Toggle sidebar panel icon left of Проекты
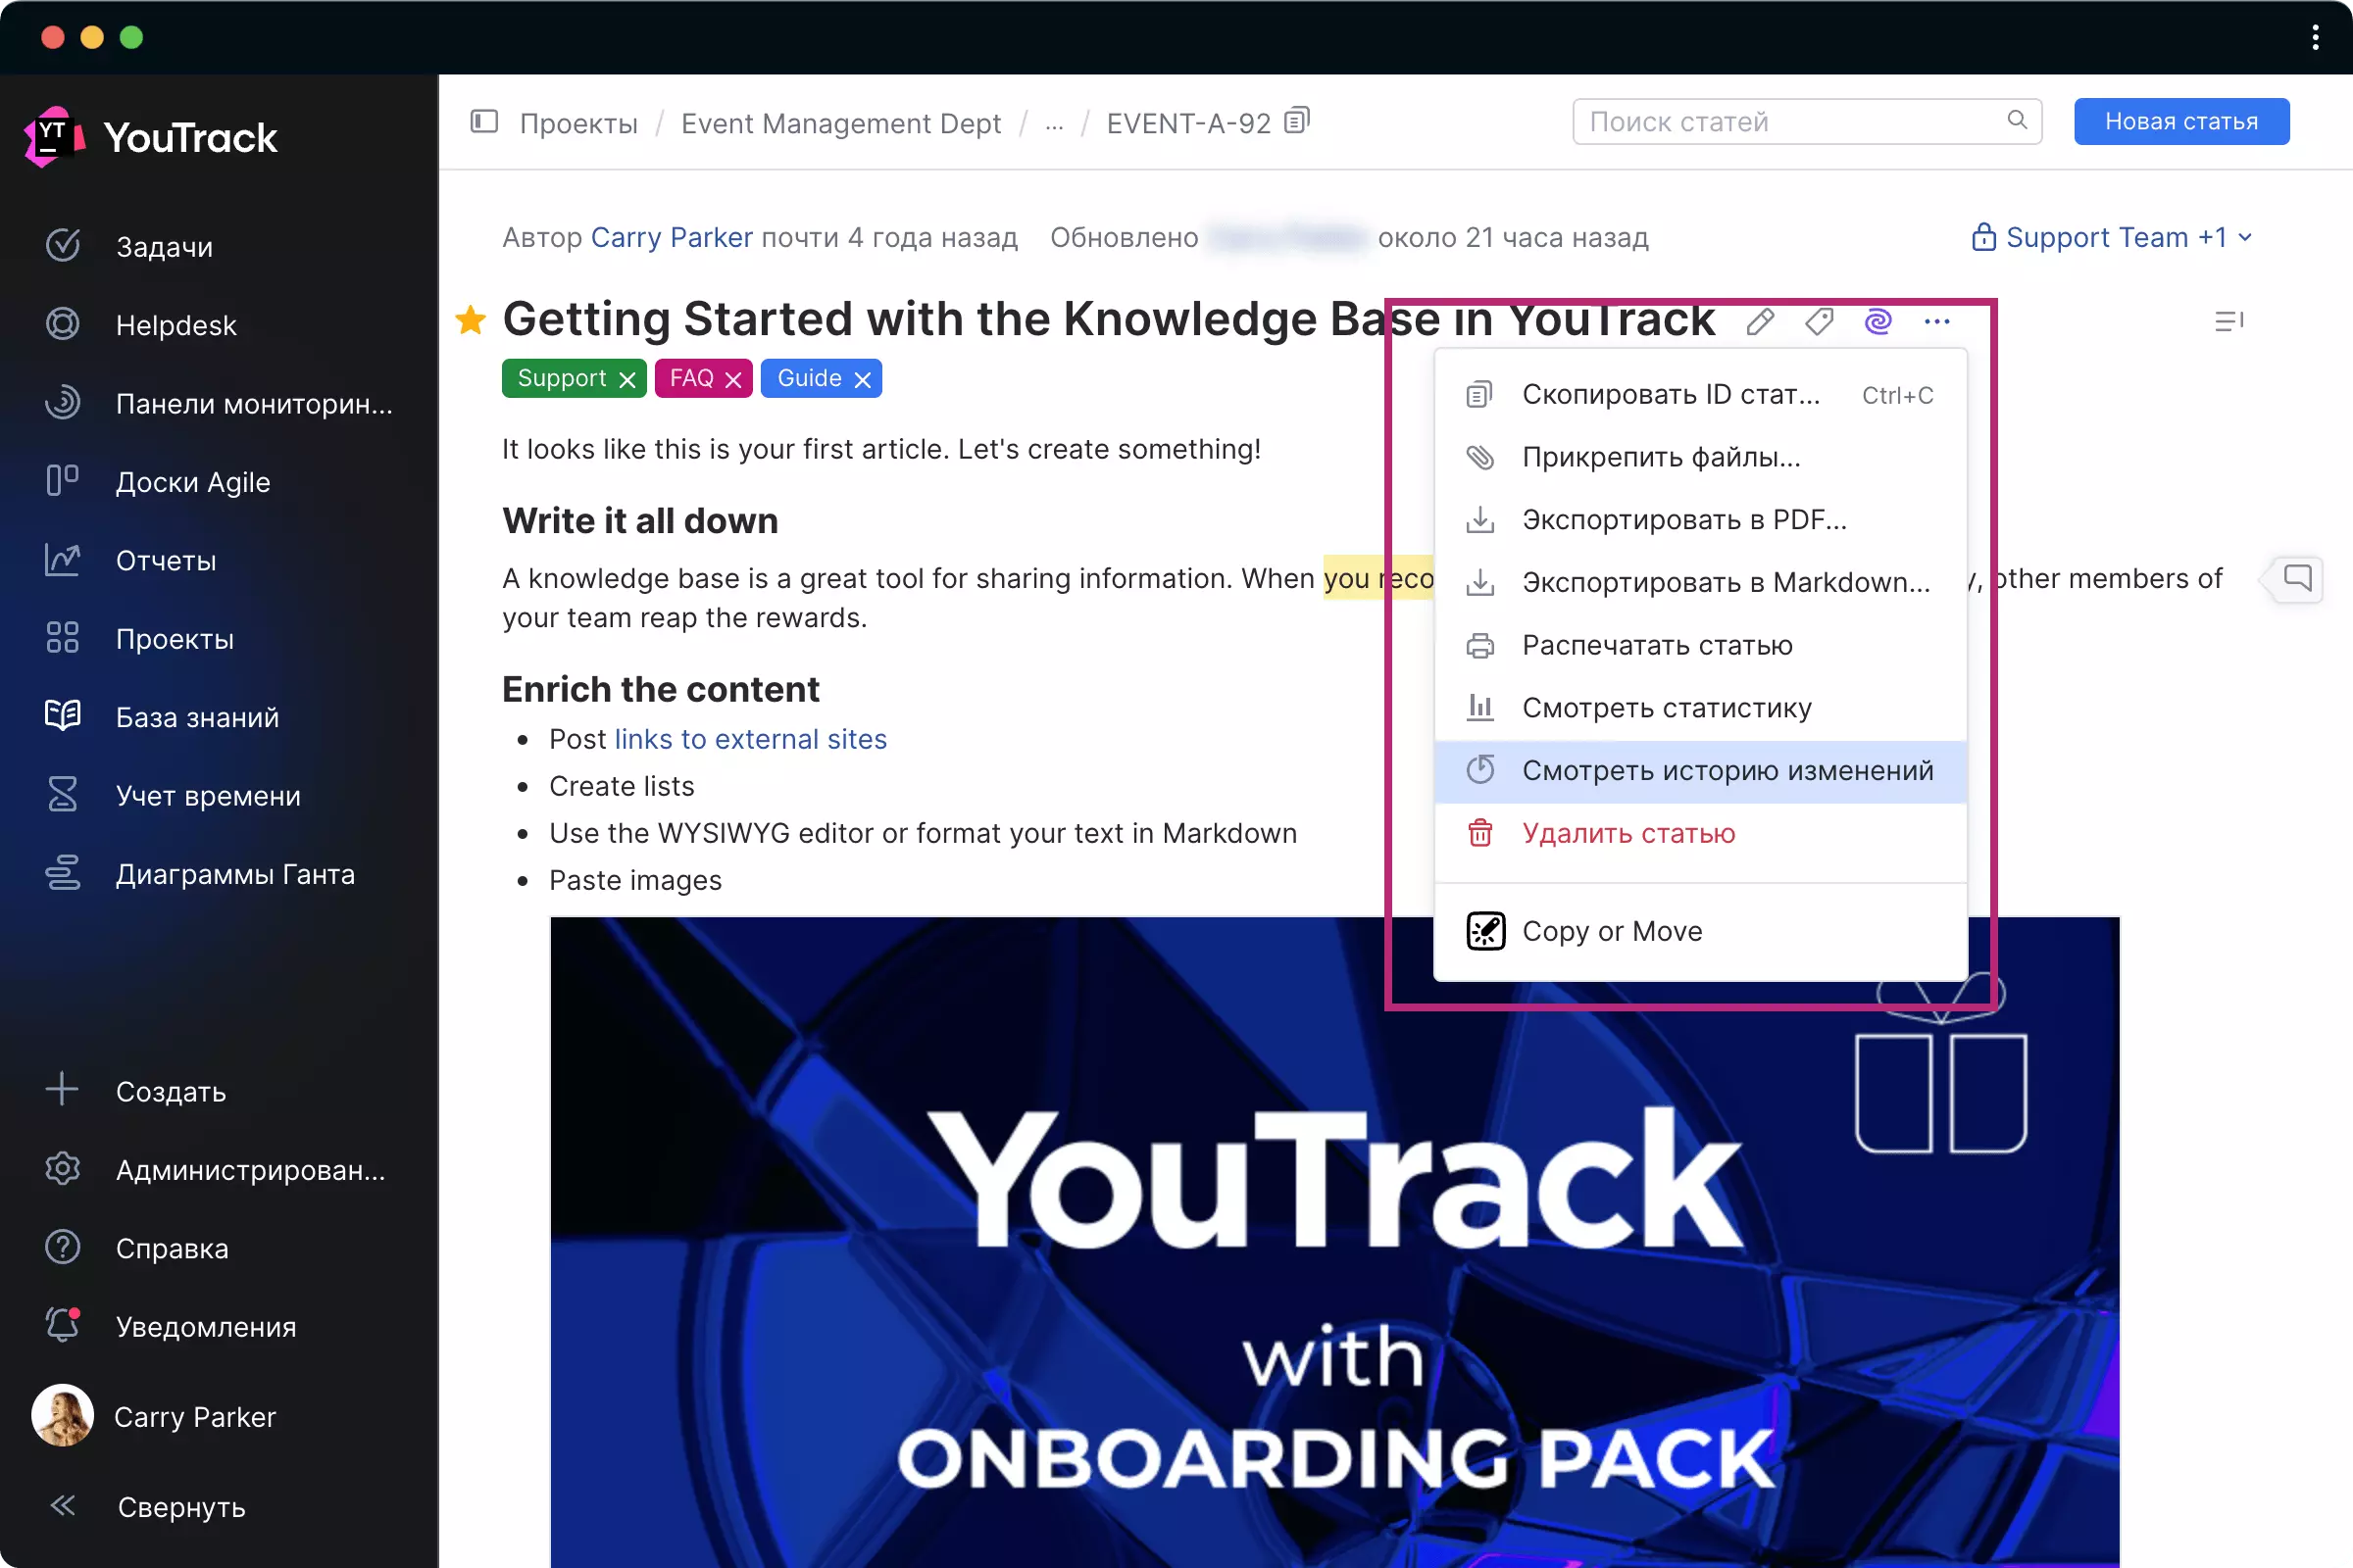The image size is (2353, 1568). (484, 122)
